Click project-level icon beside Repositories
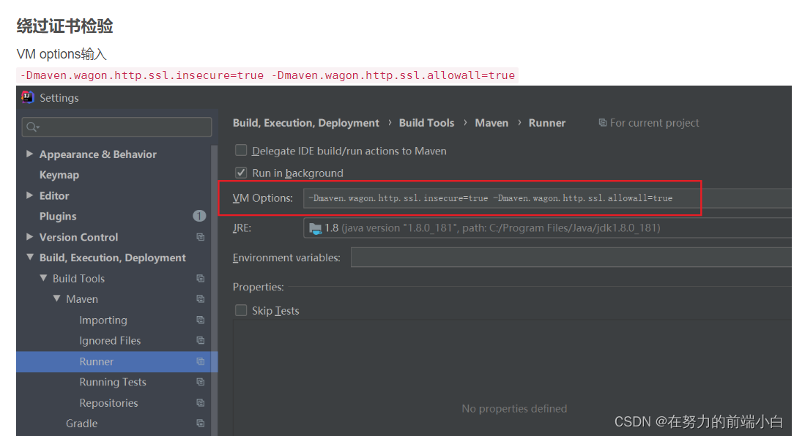Image resolution: width=794 pixels, height=436 pixels. point(201,402)
